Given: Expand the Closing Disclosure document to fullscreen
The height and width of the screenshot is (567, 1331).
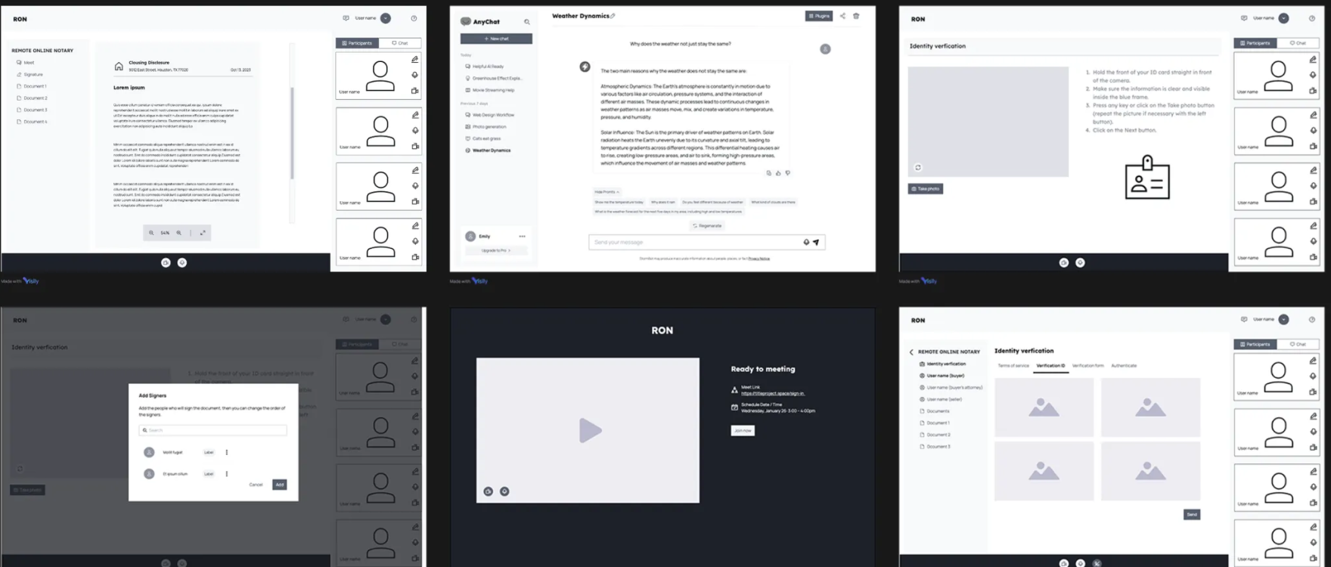Looking at the screenshot, I should (x=203, y=233).
